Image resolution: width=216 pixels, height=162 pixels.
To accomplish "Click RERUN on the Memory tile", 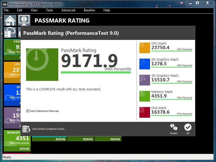I will pos(24,149).
